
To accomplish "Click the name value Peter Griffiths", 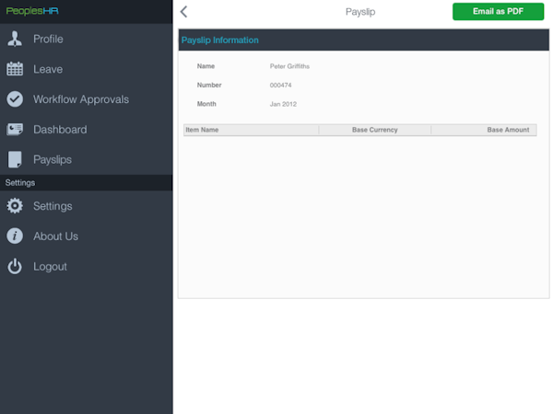I will 289,66.
